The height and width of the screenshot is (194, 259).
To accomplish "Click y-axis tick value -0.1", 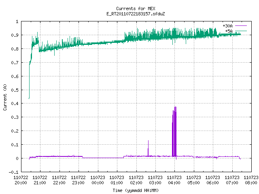I will pyautogui.click(x=13, y=172).
